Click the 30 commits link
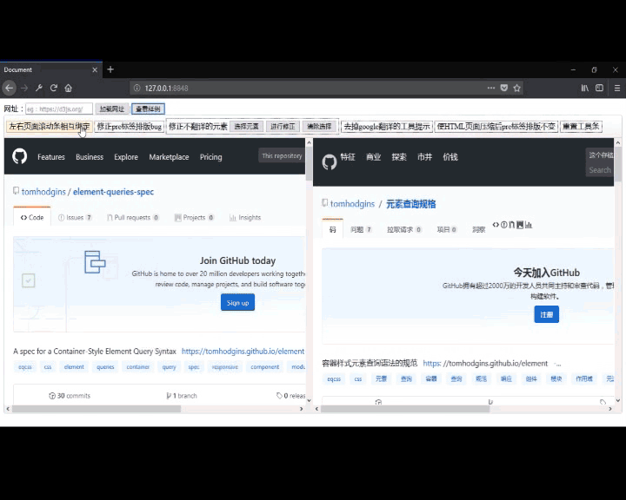This screenshot has width=626, height=500. pyautogui.click(x=70, y=396)
